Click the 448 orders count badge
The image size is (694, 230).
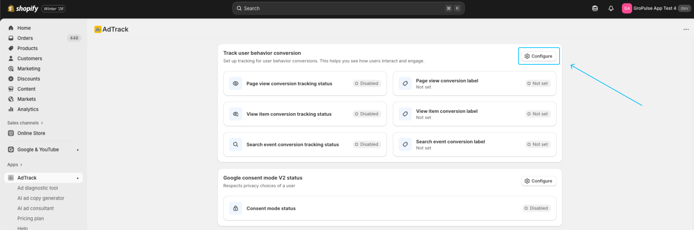(74, 38)
